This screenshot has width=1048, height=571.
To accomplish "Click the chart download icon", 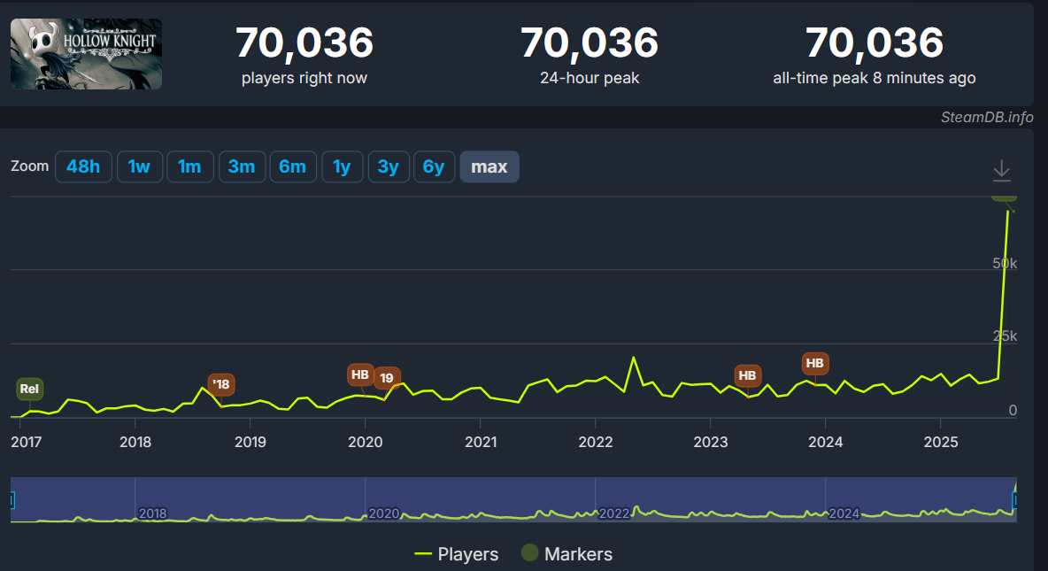I will coord(1001,170).
